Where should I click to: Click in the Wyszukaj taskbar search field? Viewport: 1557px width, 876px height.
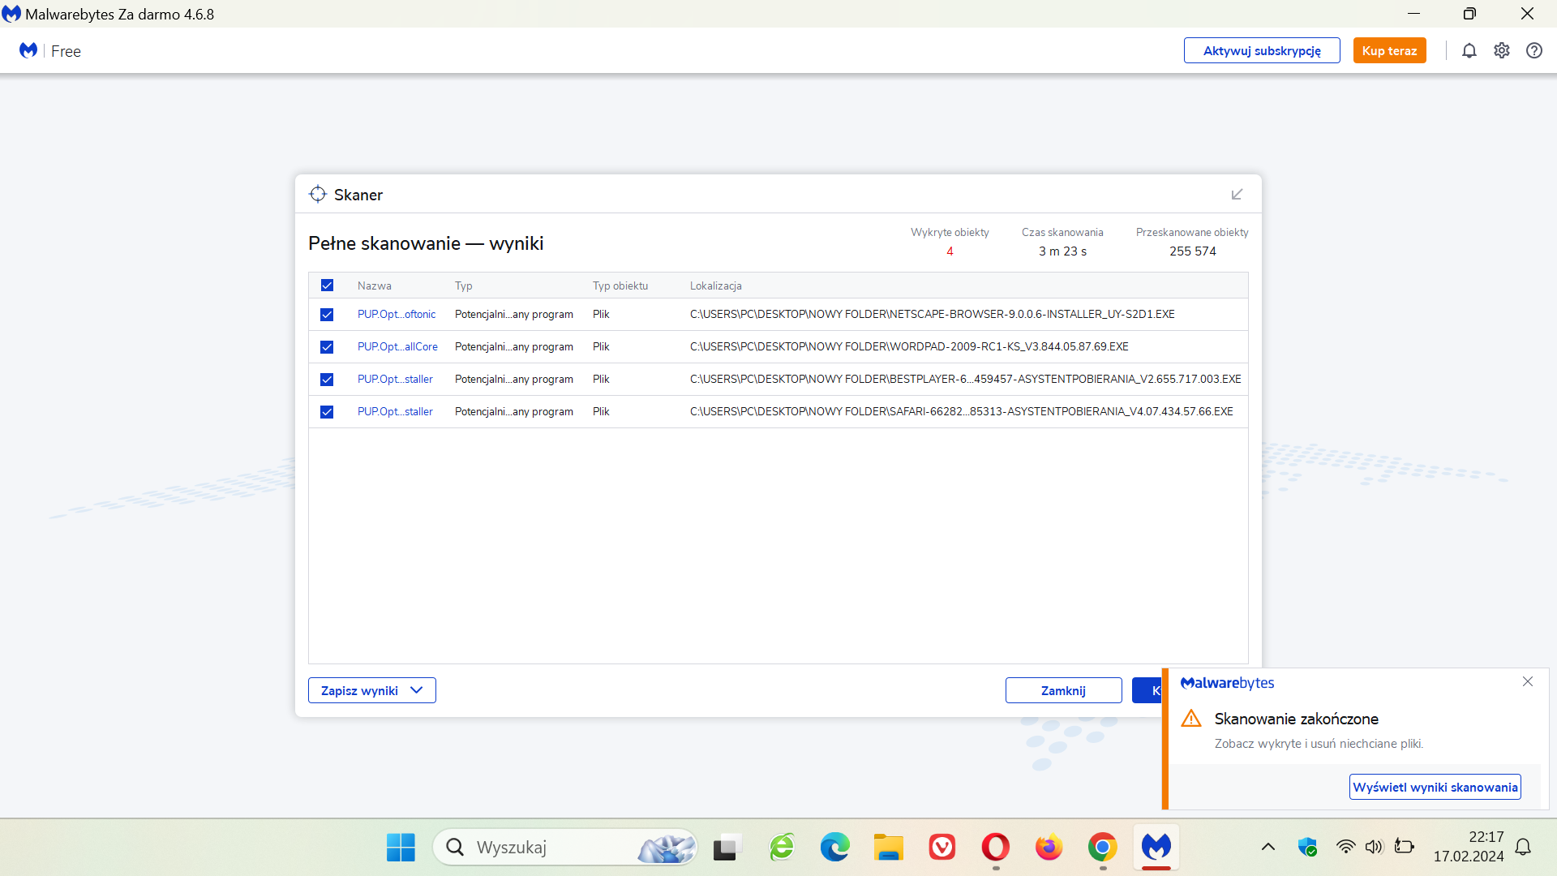coord(565,848)
